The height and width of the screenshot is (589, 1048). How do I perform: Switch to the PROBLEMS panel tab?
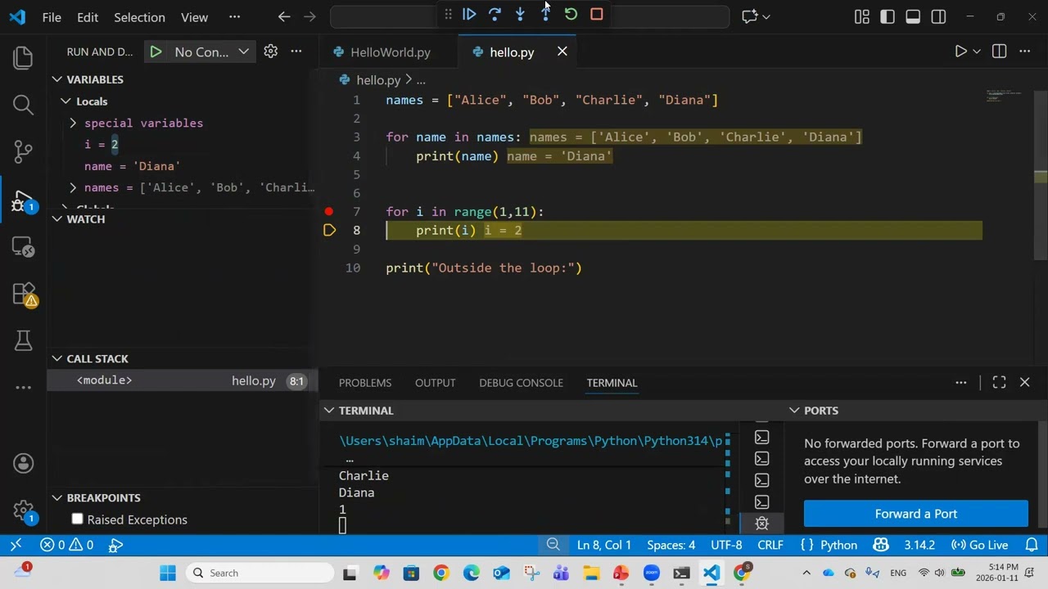coord(365,382)
